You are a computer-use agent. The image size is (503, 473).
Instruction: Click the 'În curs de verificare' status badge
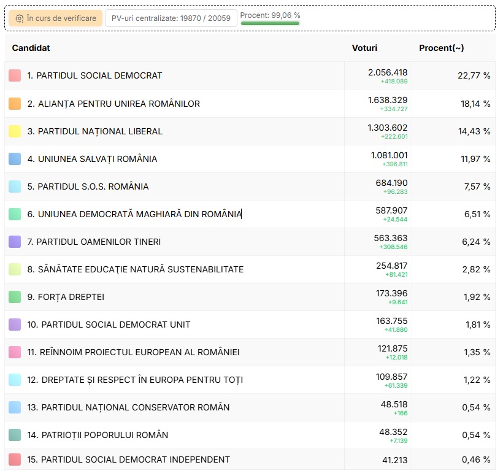tap(55, 18)
